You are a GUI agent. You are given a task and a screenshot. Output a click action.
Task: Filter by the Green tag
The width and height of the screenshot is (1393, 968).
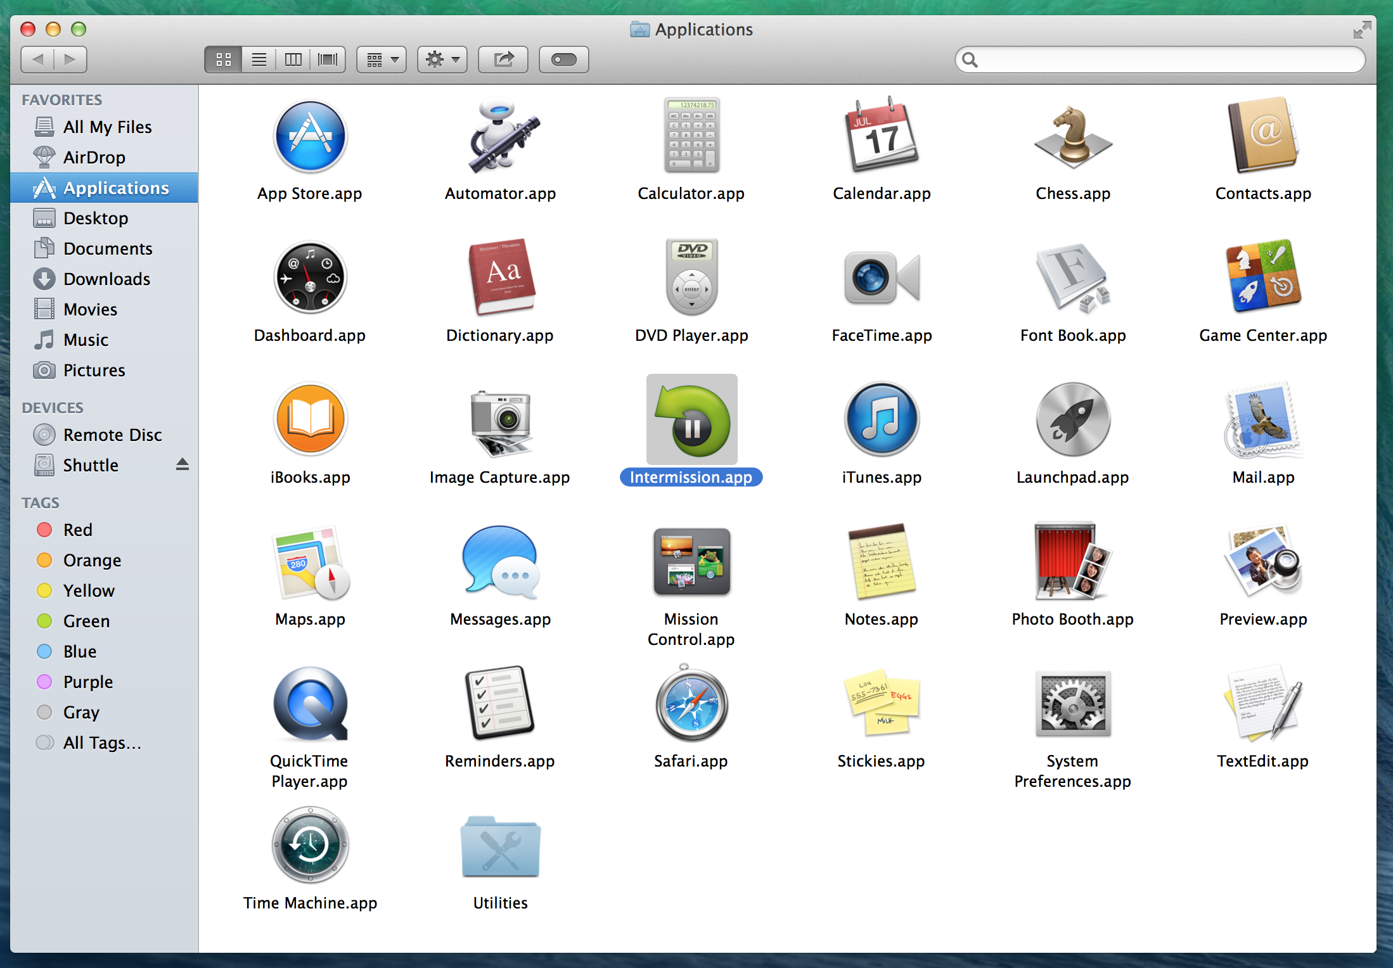point(104,621)
